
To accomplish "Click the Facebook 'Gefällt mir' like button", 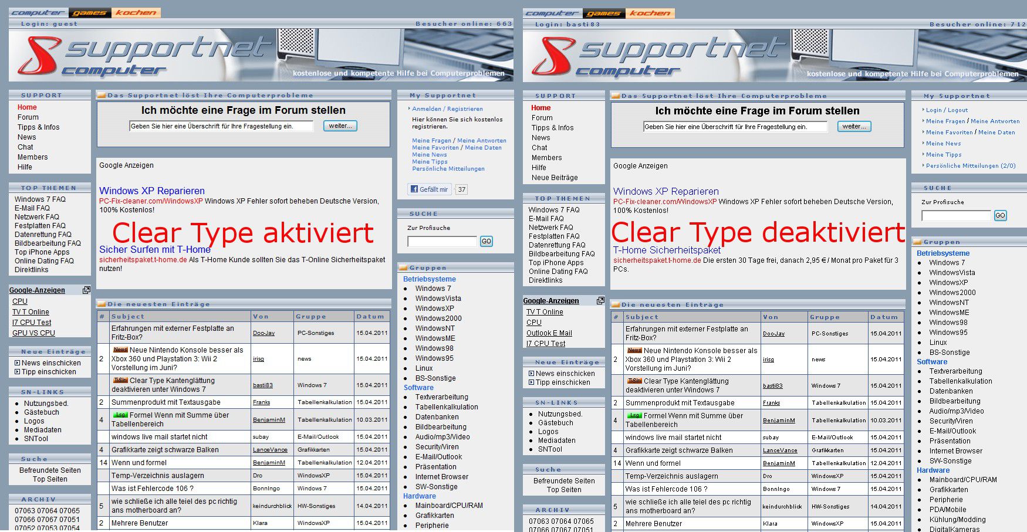I will pos(429,189).
